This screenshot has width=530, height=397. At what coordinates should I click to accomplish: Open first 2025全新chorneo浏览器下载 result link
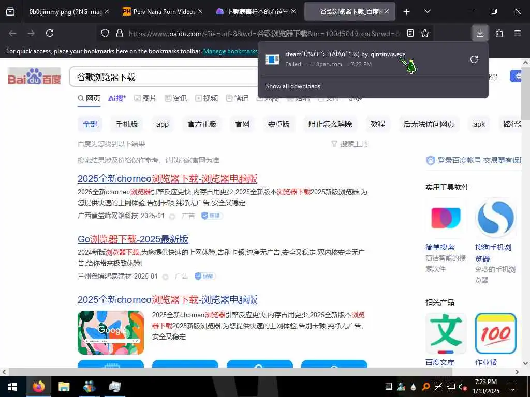pyautogui.click(x=167, y=178)
